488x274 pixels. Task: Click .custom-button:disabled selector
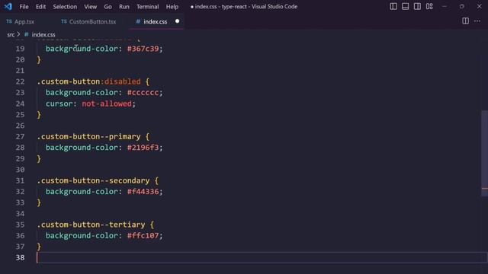88,81
